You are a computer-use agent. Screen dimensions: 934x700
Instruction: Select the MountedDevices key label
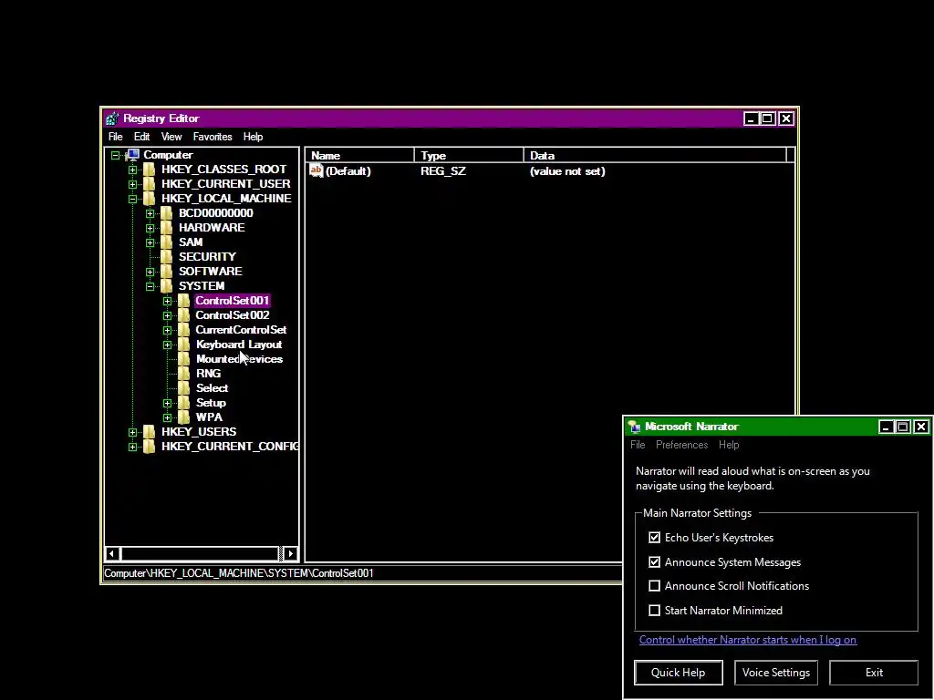point(240,359)
